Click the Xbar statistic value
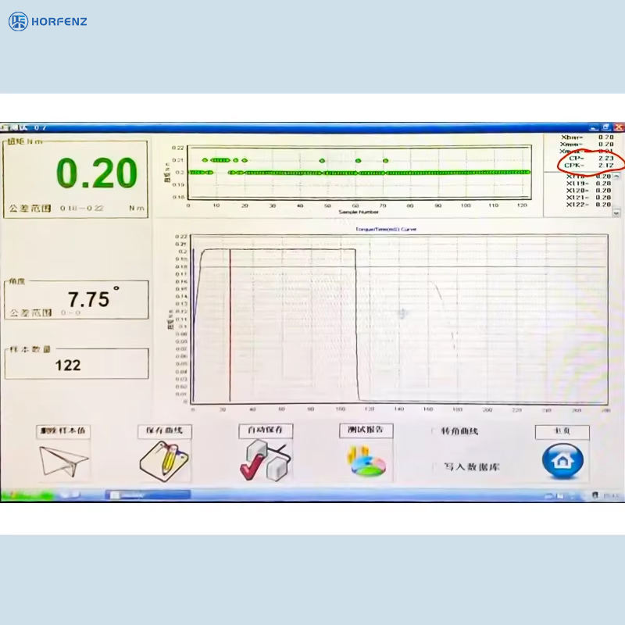This screenshot has width=625, height=625. (606, 137)
